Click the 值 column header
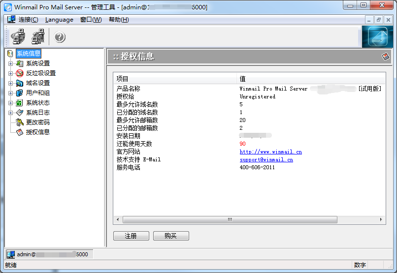 click(x=311, y=79)
